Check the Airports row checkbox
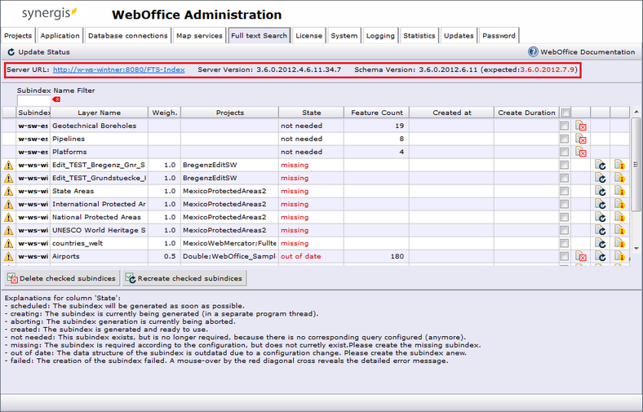The image size is (643, 412). [x=565, y=257]
